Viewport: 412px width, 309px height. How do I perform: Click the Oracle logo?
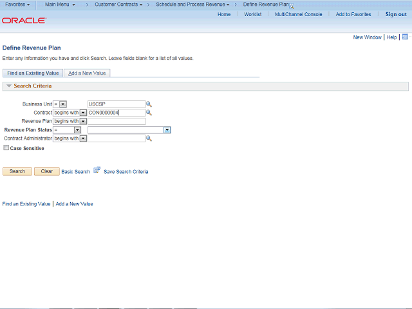[x=24, y=21]
